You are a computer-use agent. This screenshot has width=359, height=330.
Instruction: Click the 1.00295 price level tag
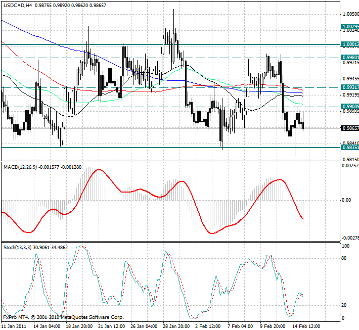(x=350, y=26)
